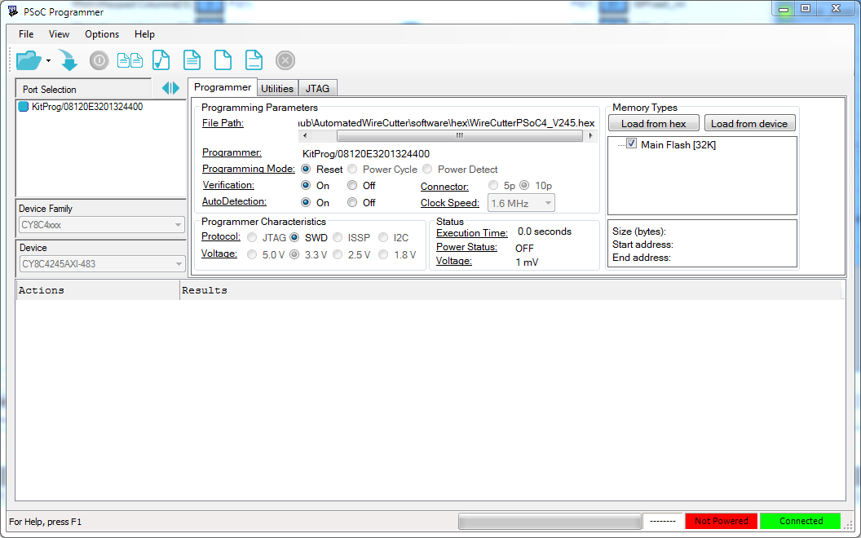Click the Clock Speed label link

click(450, 203)
